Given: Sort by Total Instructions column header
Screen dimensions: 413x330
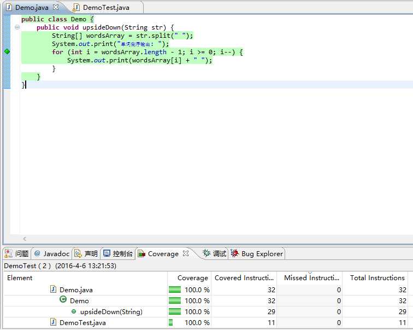Looking at the screenshot, I should pos(375,278).
